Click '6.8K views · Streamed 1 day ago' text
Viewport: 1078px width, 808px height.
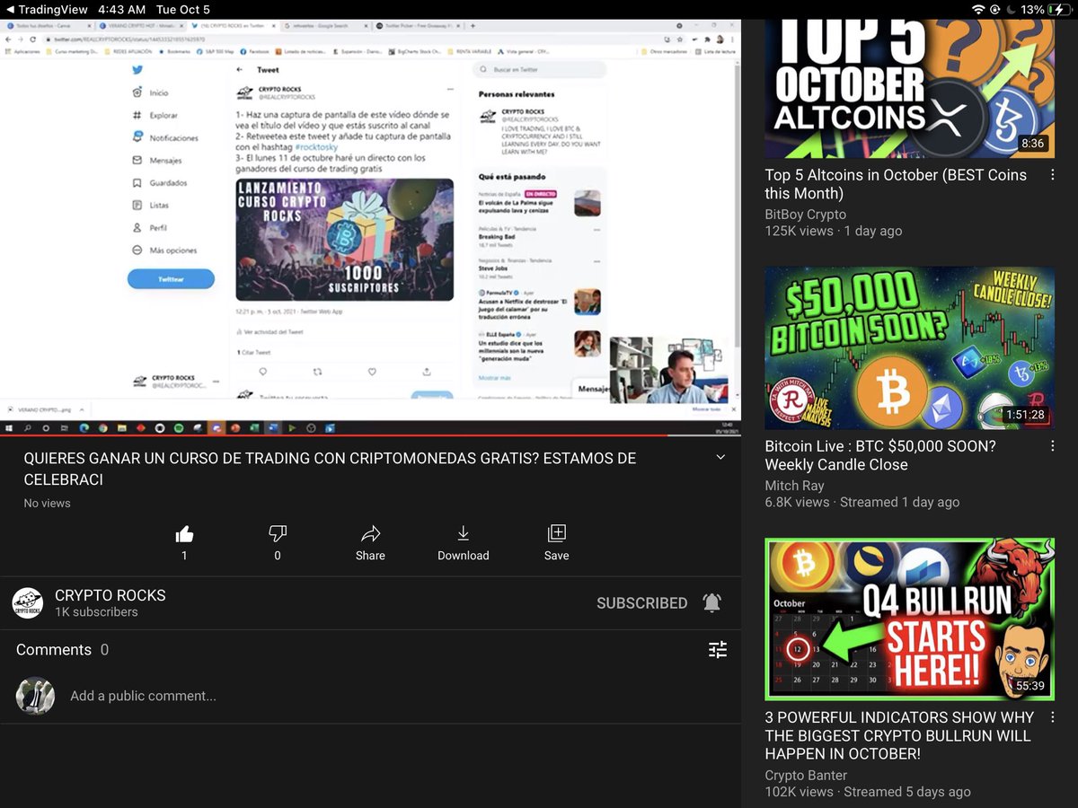(862, 502)
